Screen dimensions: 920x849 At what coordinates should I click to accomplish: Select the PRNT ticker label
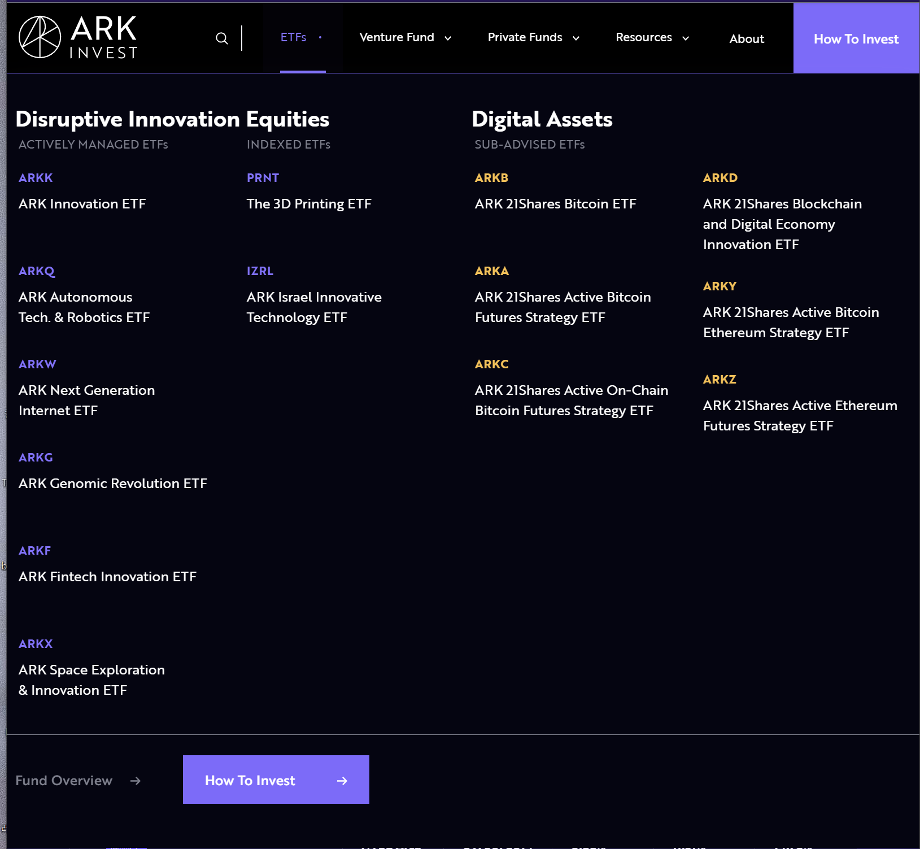pyautogui.click(x=263, y=177)
